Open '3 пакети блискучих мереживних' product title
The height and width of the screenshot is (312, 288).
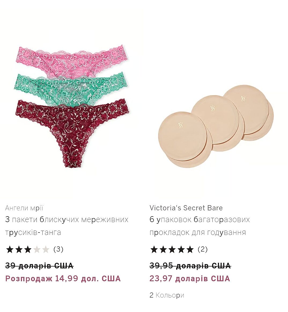click(67, 226)
